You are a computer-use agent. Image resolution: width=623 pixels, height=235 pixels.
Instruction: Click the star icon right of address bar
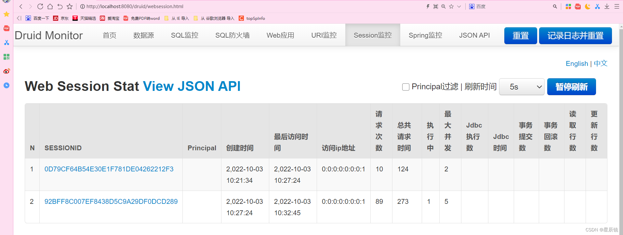click(x=451, y=6)
